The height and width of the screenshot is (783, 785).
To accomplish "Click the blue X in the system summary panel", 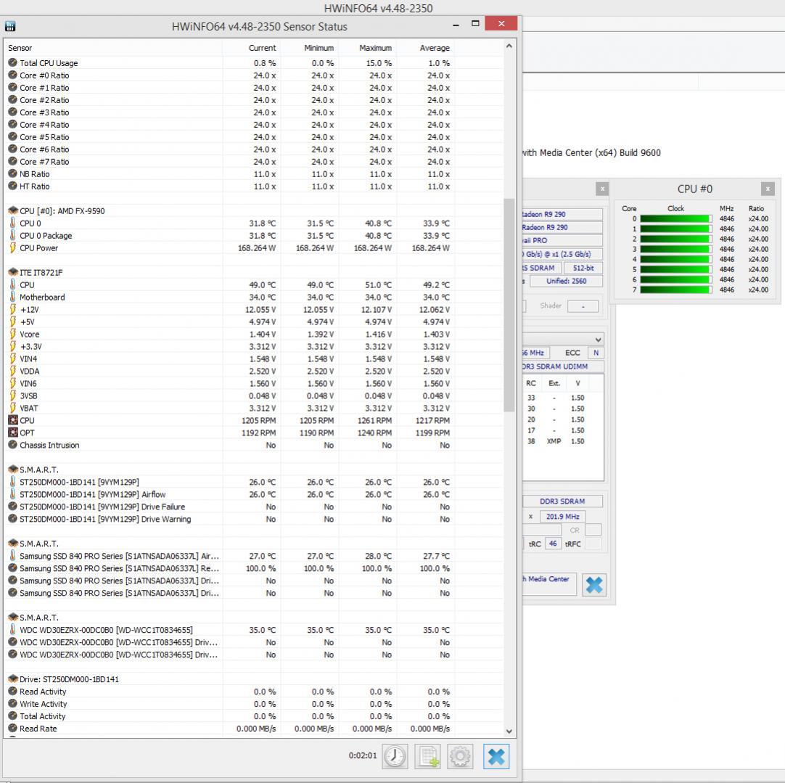I will tap(593, 584).
